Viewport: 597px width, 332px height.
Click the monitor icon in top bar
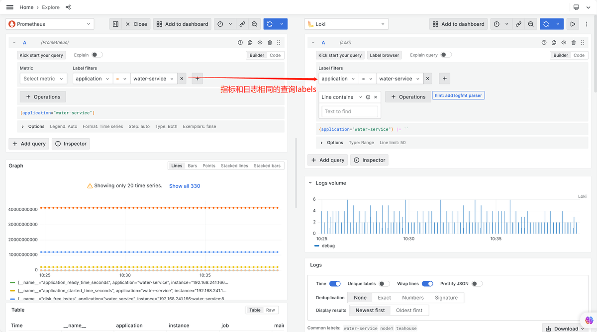tap(576, 7)
